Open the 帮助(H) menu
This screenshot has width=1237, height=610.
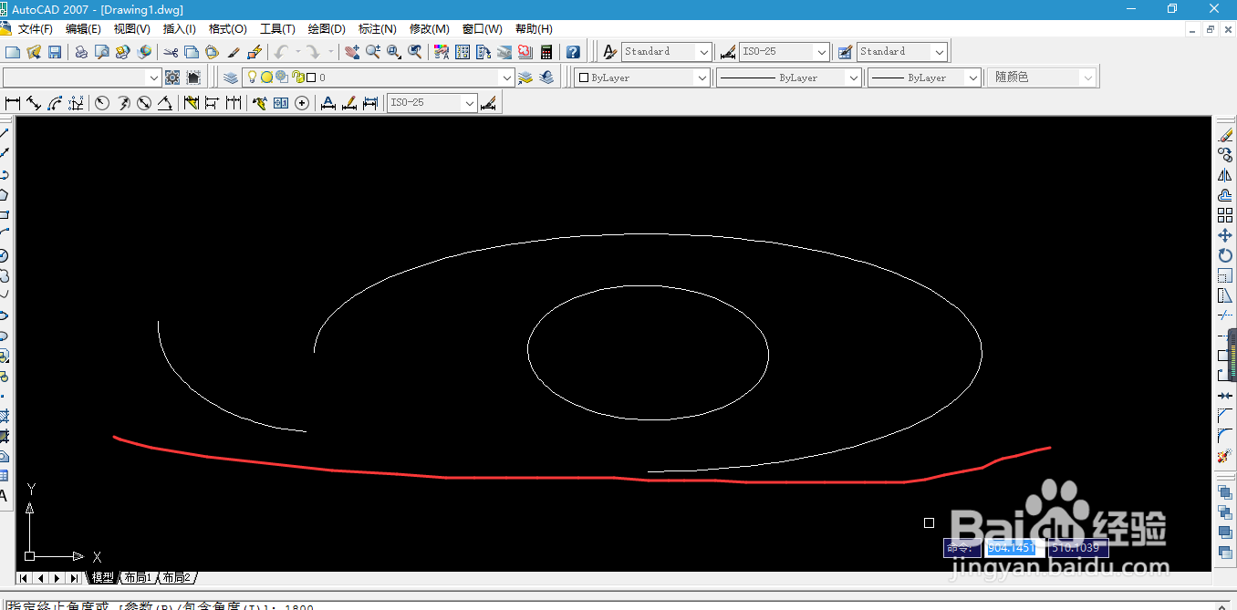(534, 29)
